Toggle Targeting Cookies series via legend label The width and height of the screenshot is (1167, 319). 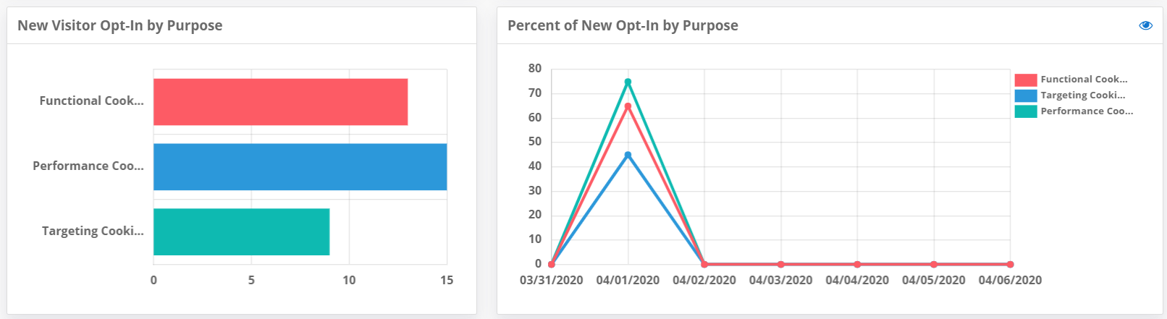[x=1082, y=95]
